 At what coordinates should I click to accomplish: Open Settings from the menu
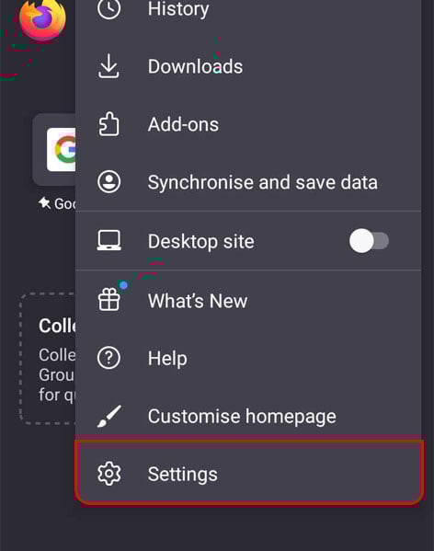pyautogui.click(x=248, y=473)
